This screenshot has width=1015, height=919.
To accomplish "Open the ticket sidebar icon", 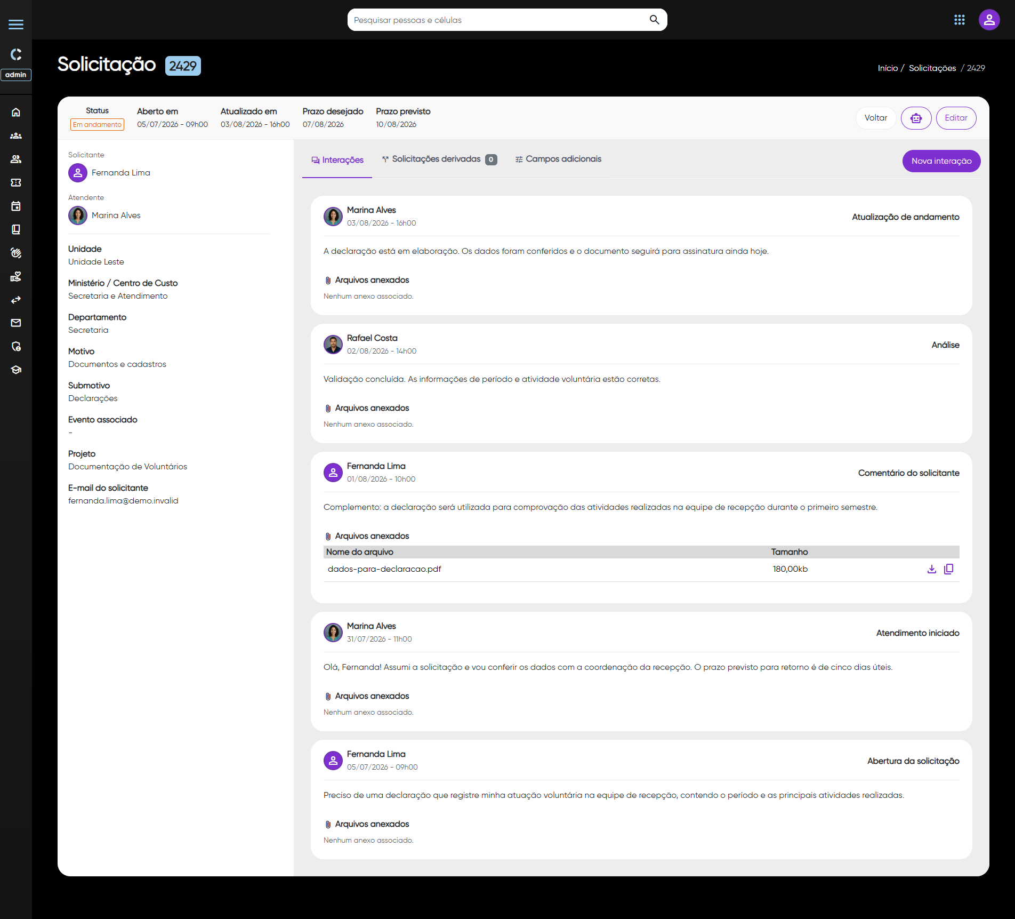I will coord(16,182).
